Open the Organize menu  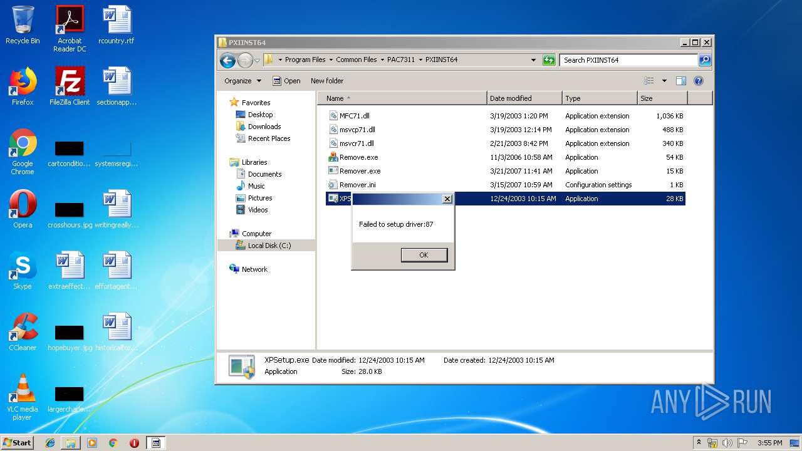point(243,81)
